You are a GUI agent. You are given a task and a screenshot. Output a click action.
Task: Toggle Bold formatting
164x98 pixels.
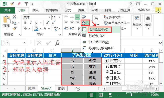click(x=25, y=23)
